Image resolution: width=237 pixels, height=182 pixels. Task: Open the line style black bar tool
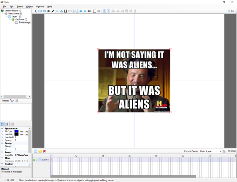pos(99,11)
